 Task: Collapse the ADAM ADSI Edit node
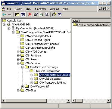[x=4, y=25]
